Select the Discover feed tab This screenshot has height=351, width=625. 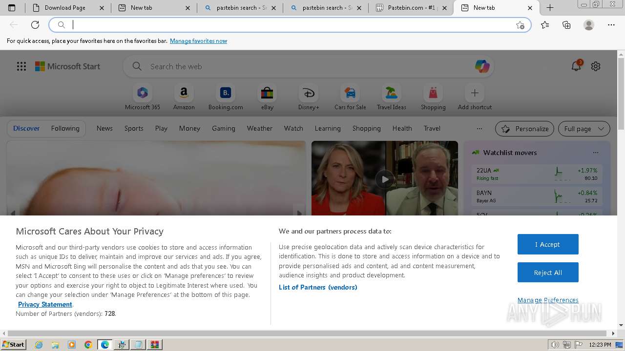[x=26, y=128]
